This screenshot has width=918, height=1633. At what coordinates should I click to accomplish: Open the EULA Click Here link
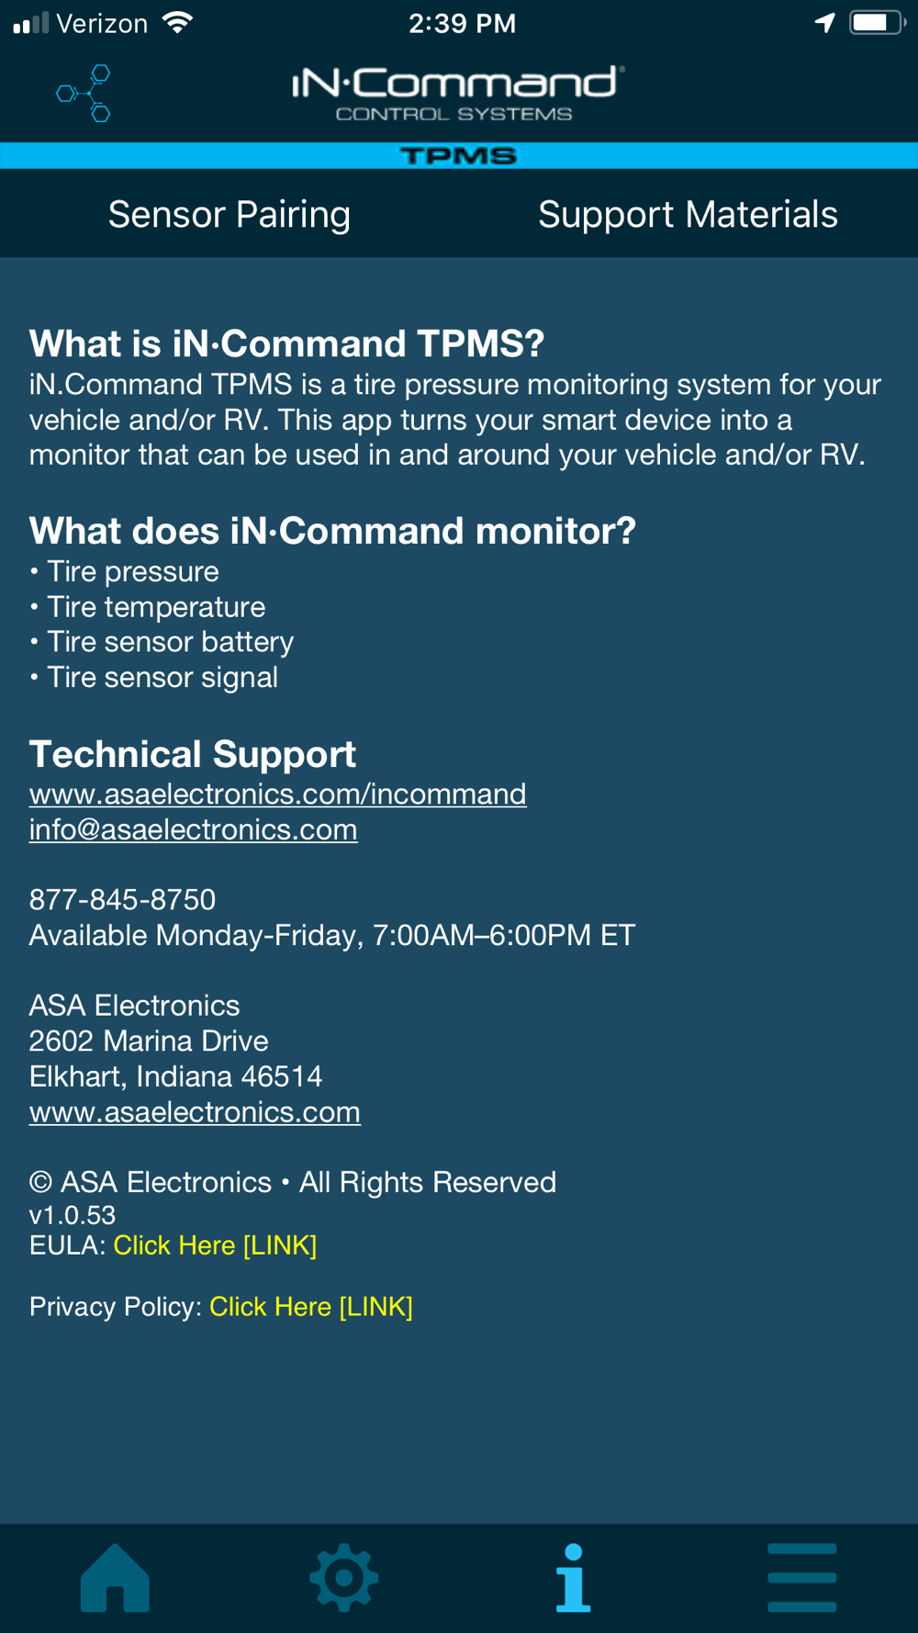click(x=215, y=1245)
